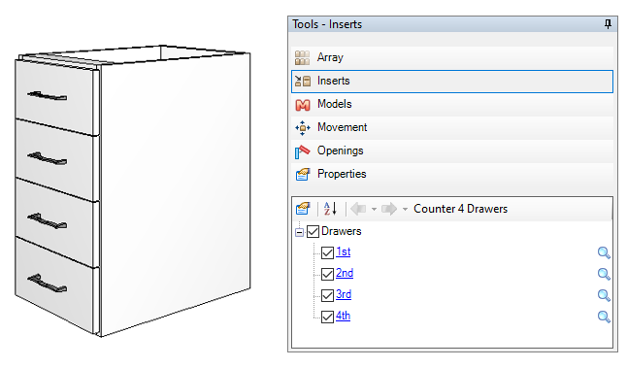This screenshot has width=627, height=368.
Task: Open the forward arrow history dropdown
Action: coord(405,209)
